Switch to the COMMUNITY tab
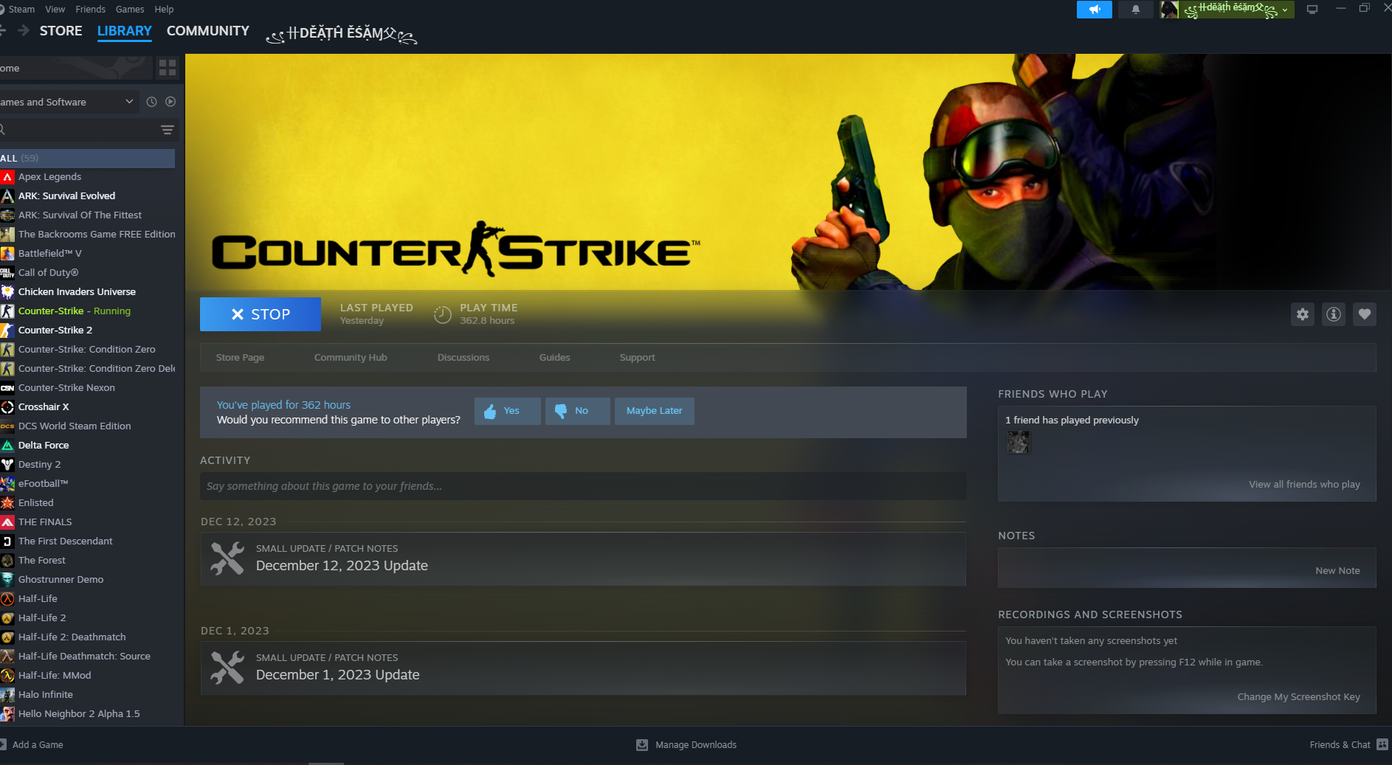1392x765 pixels. (x=207, y=31)
